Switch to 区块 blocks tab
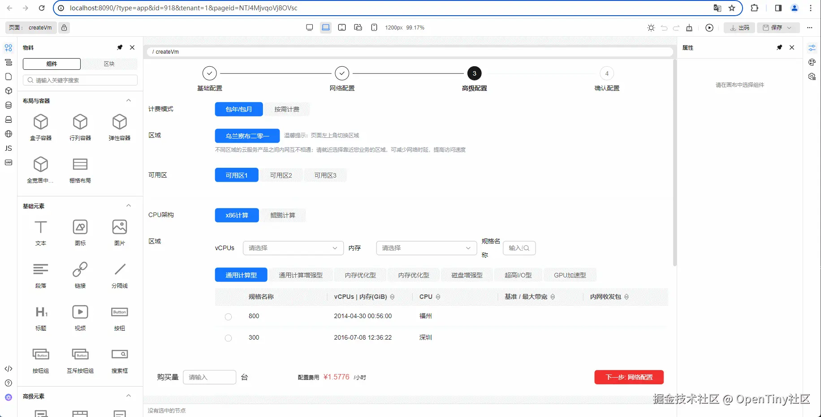Screen dimensions: 821x417 click(x=109, y=64)
